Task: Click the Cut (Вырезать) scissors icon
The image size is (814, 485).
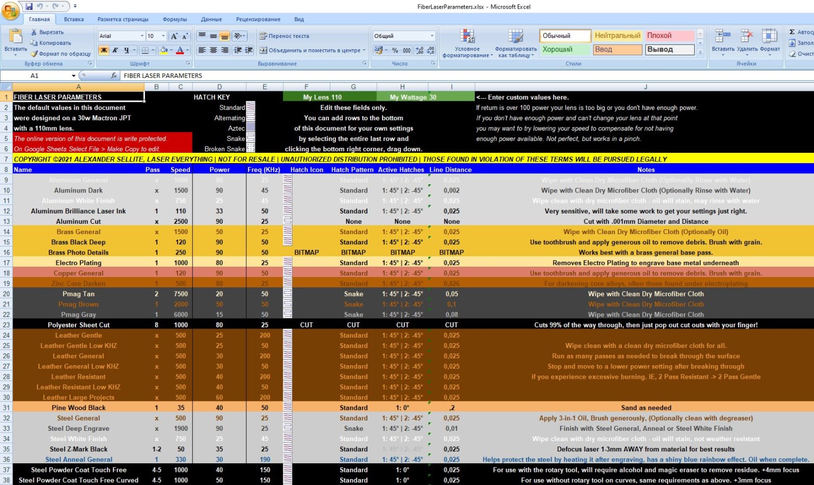Action: coord(34,33)
